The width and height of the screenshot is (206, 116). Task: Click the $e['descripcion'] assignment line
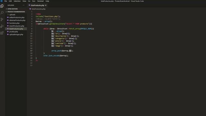point(65,36)
